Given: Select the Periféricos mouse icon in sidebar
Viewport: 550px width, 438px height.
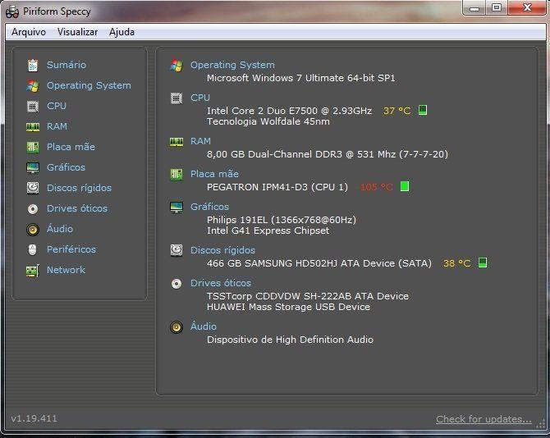Looking at the screenshot, I should 33,249.
